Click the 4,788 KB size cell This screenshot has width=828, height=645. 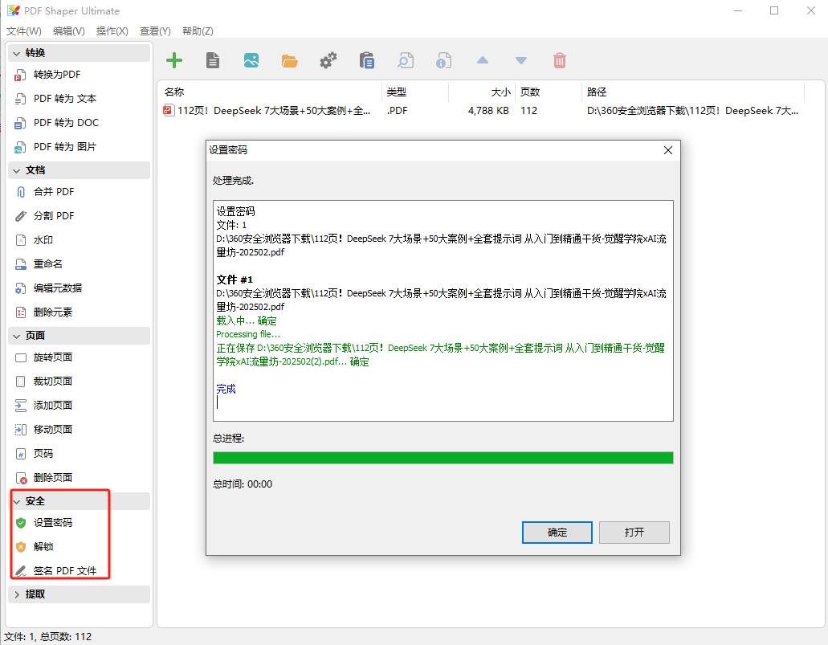click(488, 111)
